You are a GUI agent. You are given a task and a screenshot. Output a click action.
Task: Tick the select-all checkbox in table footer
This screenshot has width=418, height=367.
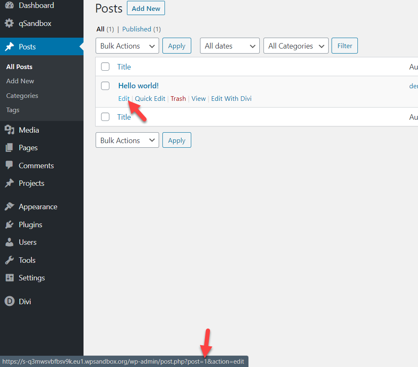(x=105, y=117)
